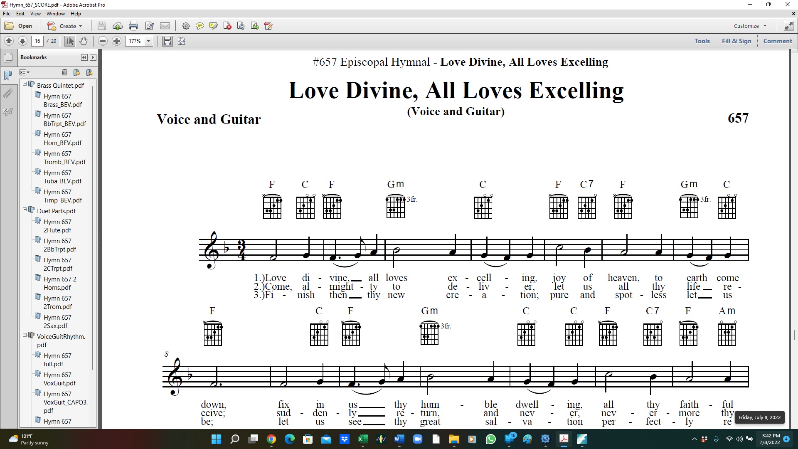This screenshot has width=798, height=449.
Task: Open the Comment pane
Action: [778, 41]
